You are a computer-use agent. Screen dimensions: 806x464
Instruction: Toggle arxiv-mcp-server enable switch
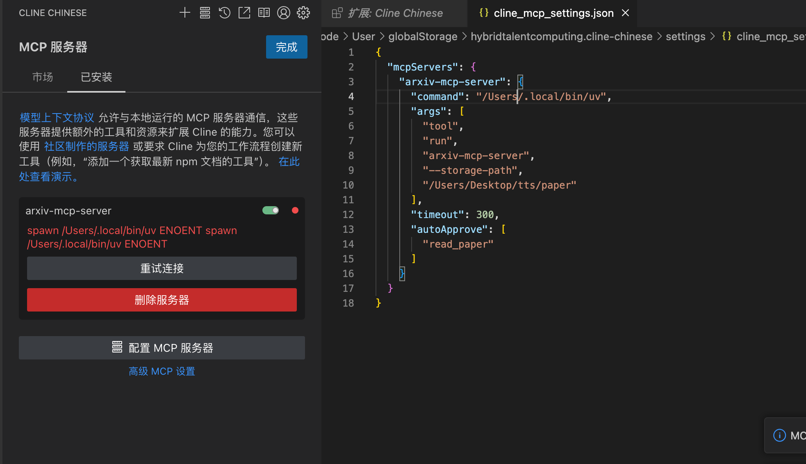(x=271, y=211)
